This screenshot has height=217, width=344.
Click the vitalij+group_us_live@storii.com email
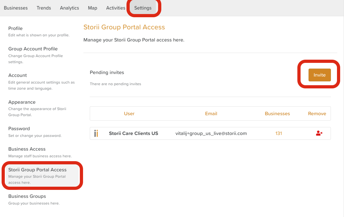coord(211,133)
